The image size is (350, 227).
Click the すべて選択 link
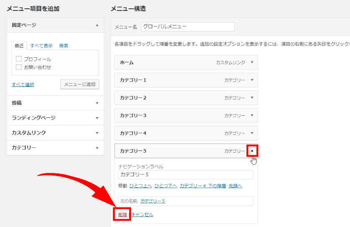pyautogui.click(x=23, y=84)
